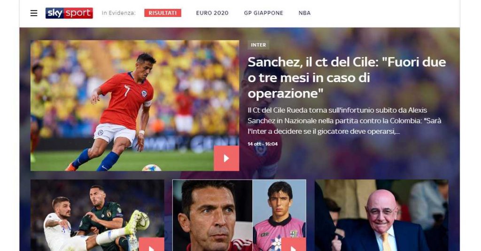Click the Sky Sport logo
Image resolution: width=481 pixels, height=251 pixels.
[69, 13]
